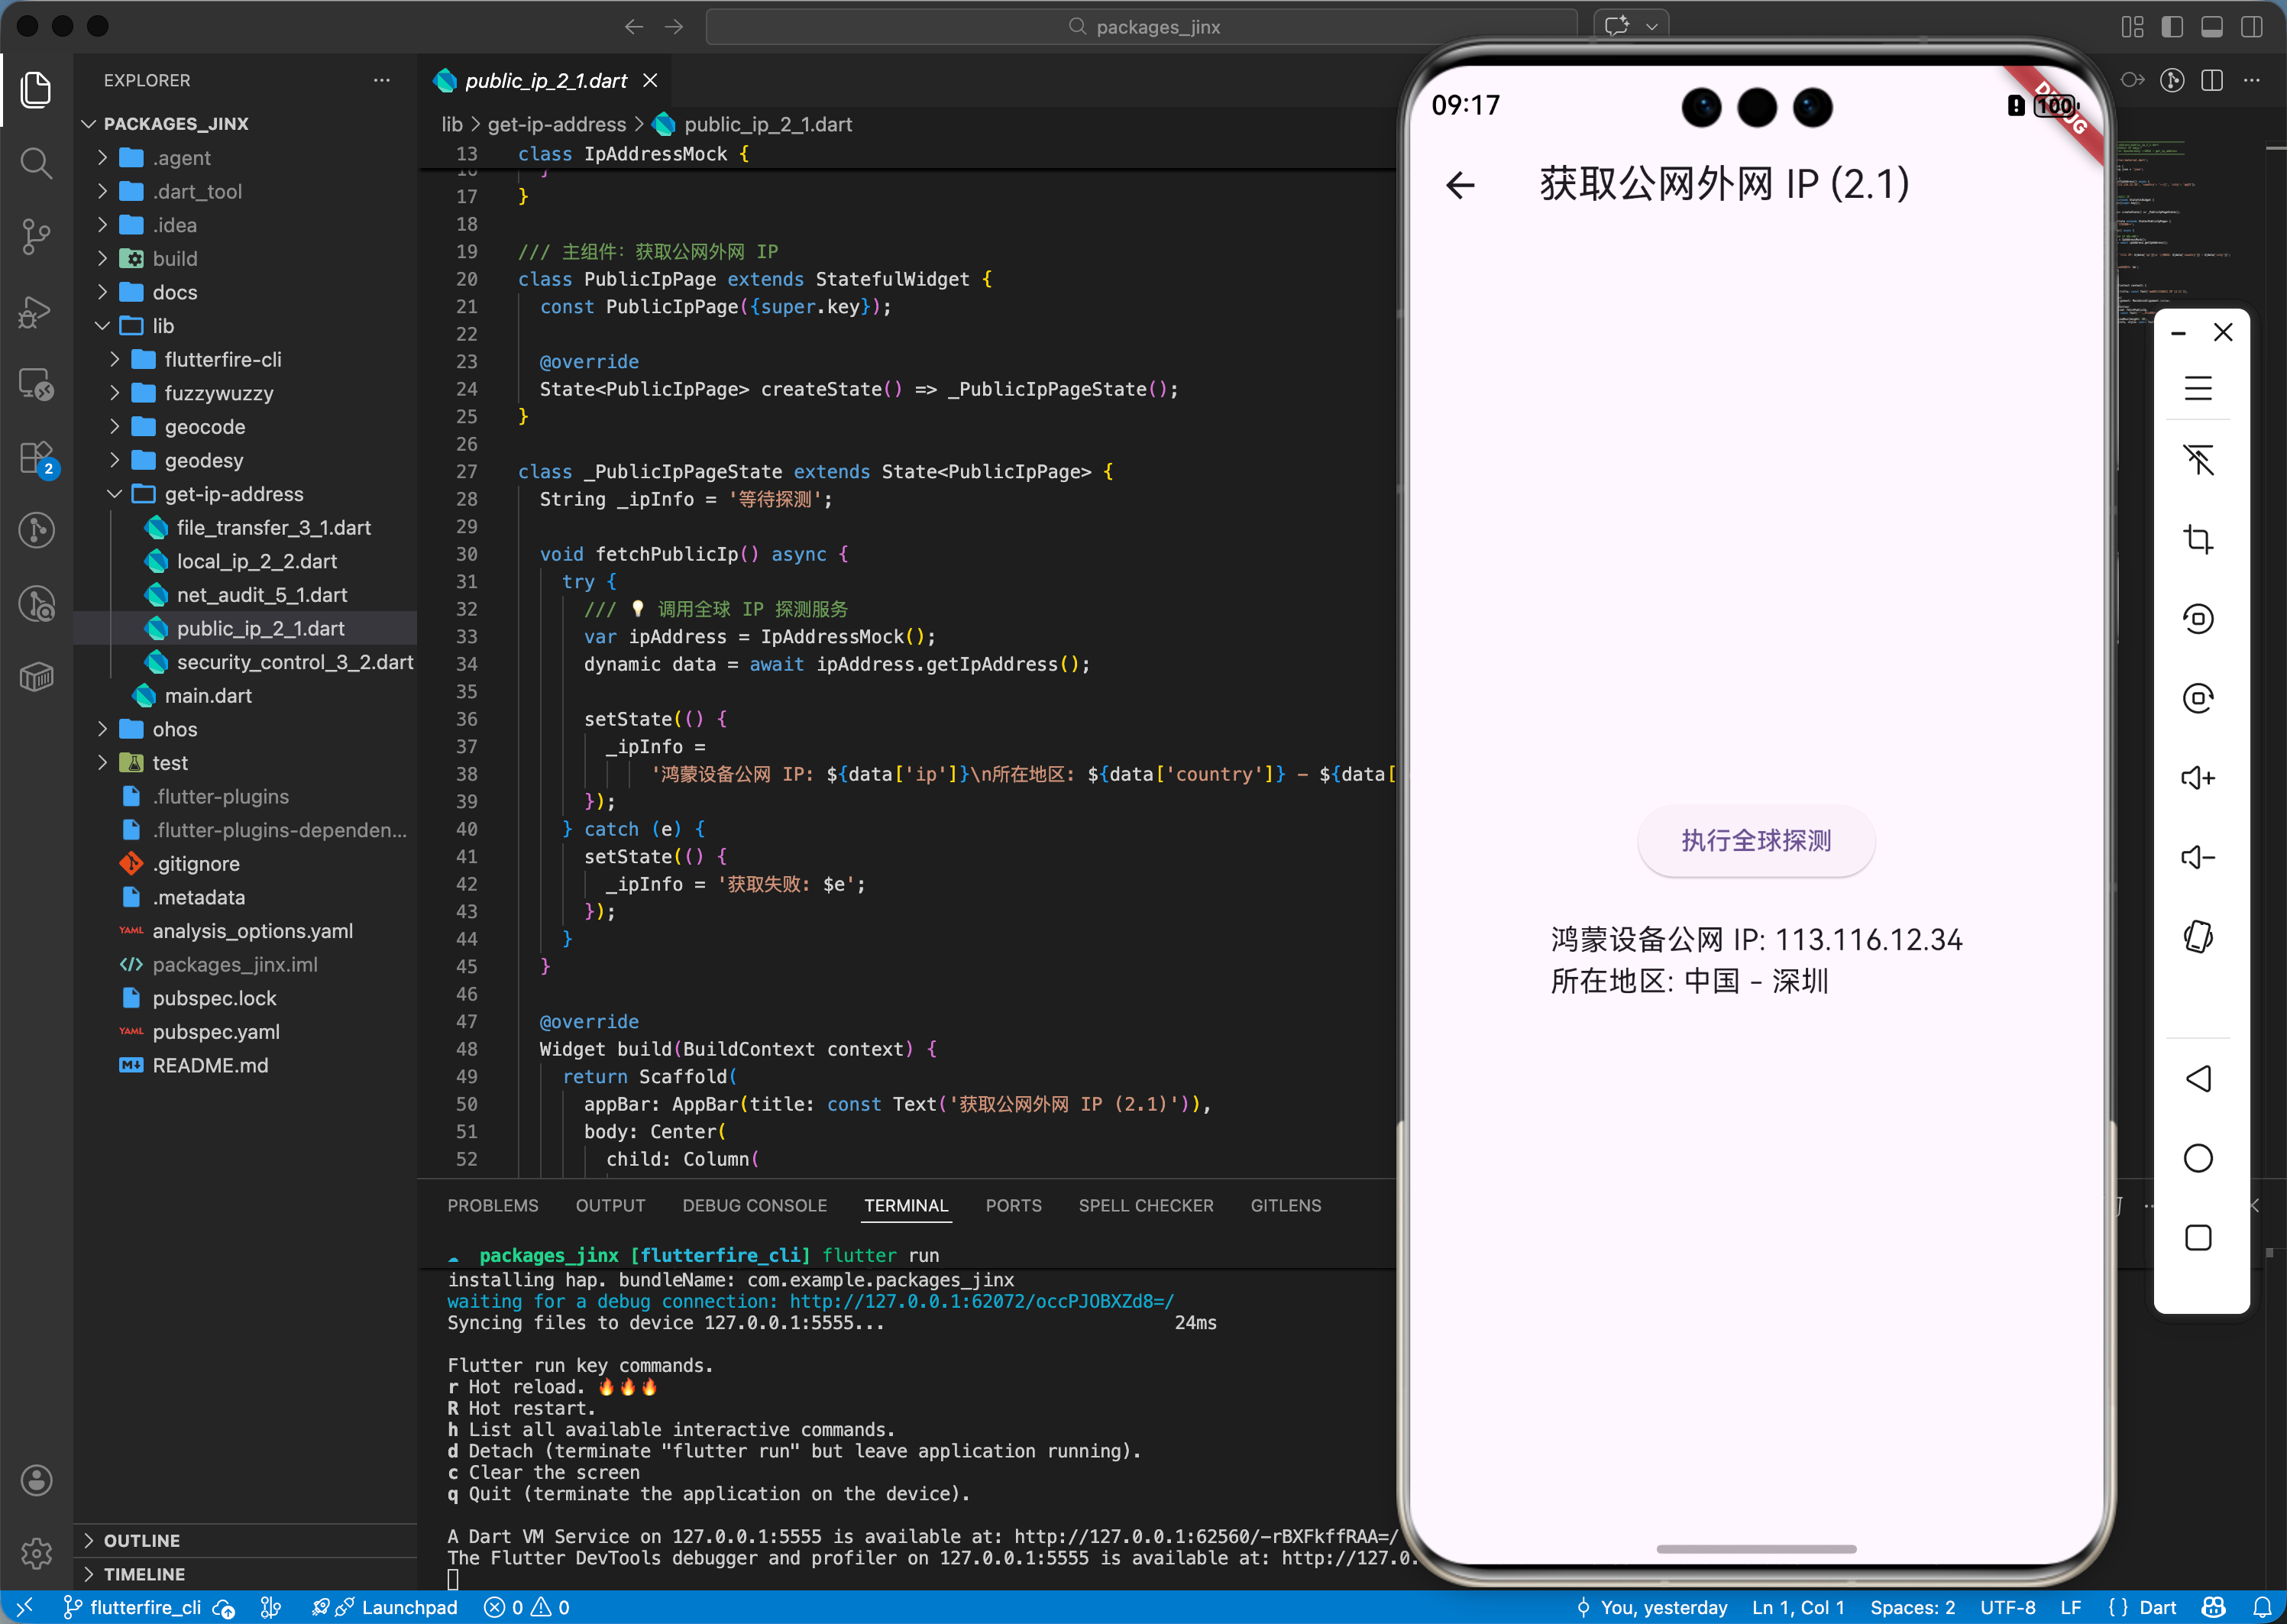Take an emulator screenshot with the crop icon
2287x1624 pixels.
(x=2198, y=539)
